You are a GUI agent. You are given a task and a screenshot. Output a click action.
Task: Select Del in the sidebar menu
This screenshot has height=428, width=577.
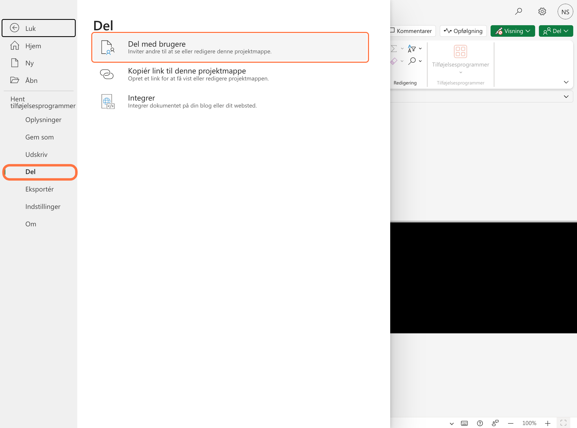pos(40,172)
